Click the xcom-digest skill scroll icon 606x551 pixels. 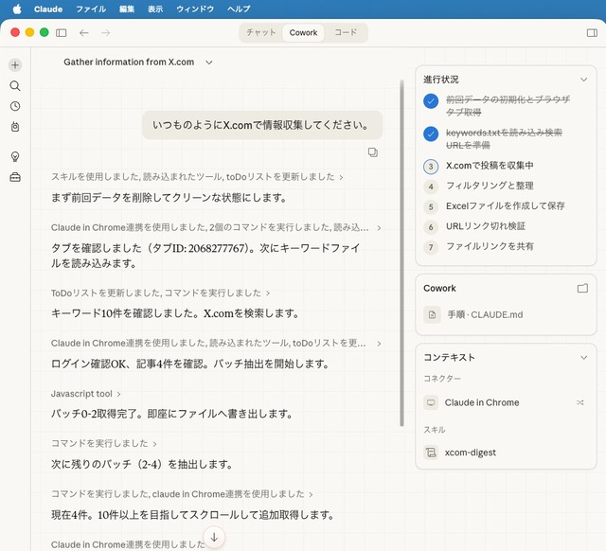[x=431, y=453]
